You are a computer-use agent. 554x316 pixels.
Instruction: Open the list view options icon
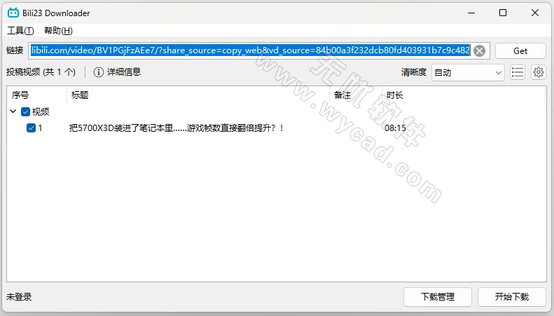[518, 72]
